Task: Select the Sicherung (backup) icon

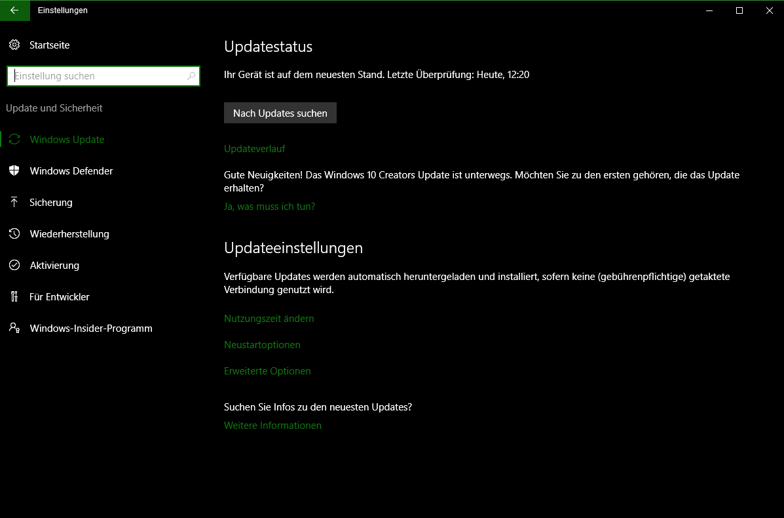Action: click(x=14, y=202)
